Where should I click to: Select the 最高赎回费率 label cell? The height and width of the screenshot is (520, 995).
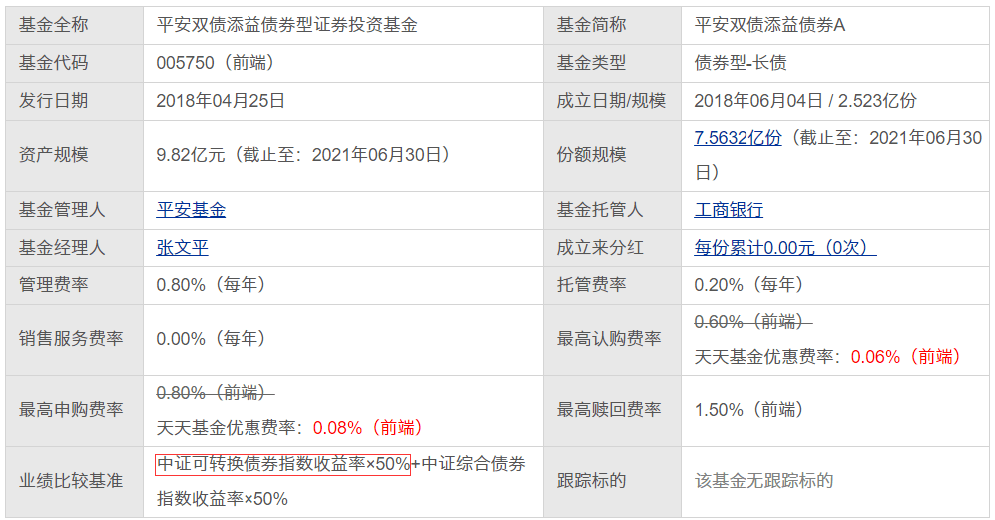pos(613,411)
